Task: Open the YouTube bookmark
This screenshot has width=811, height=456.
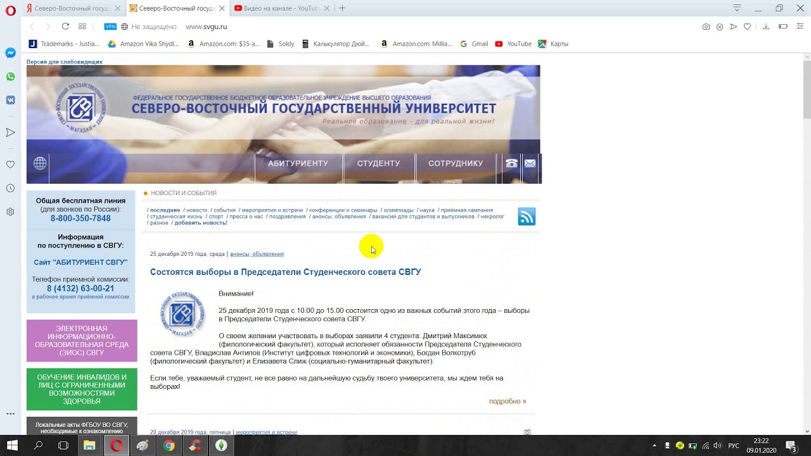Action: [x=513, y=44]
